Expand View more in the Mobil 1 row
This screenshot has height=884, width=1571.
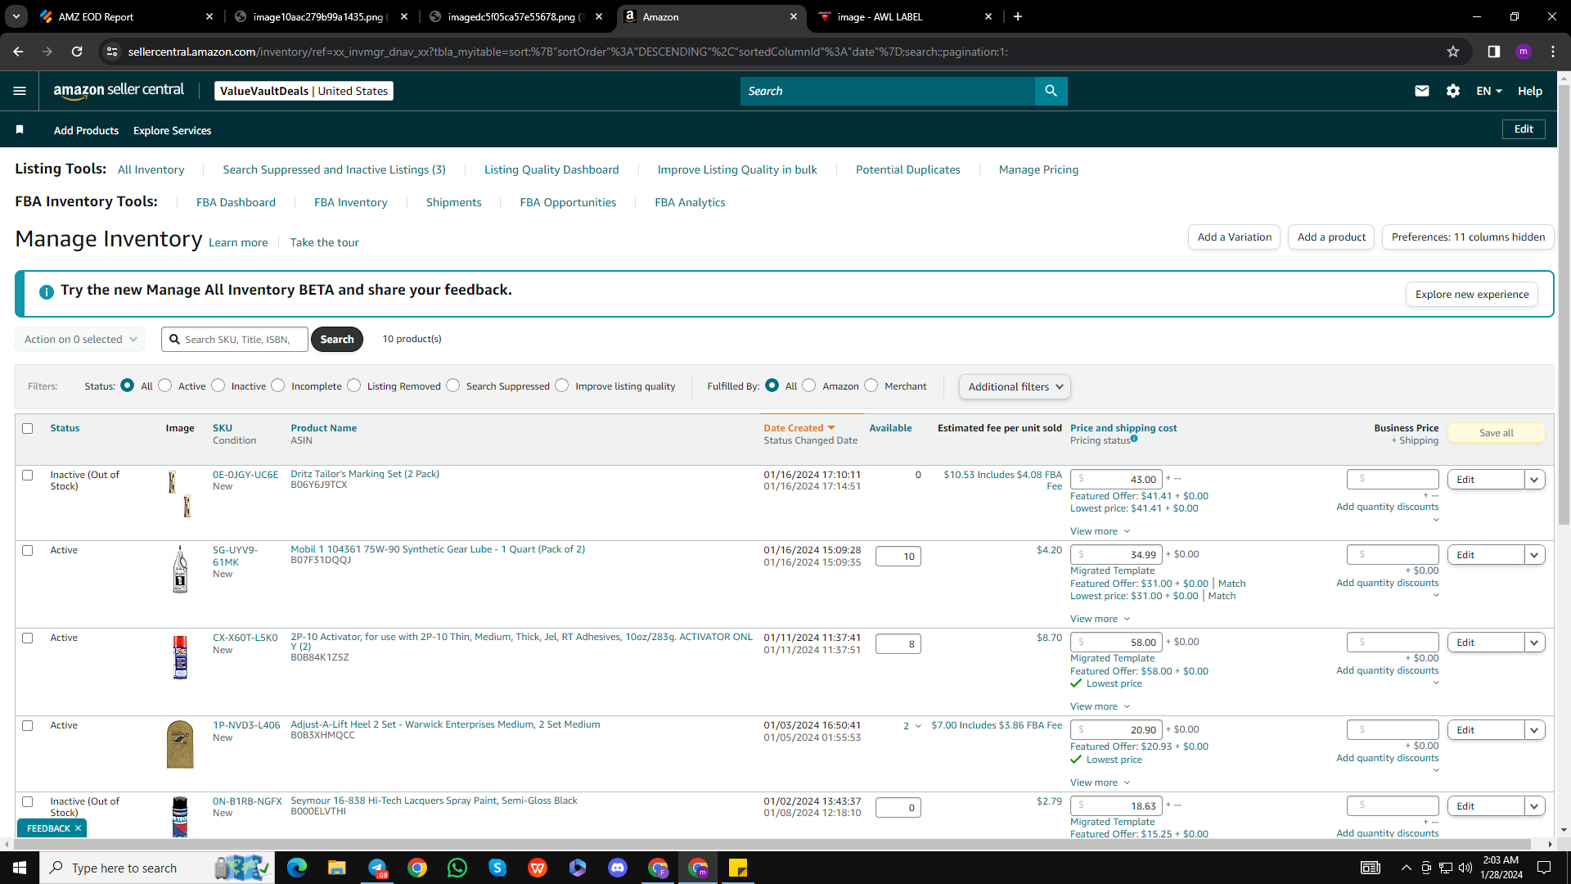[x=1100, y=619]
